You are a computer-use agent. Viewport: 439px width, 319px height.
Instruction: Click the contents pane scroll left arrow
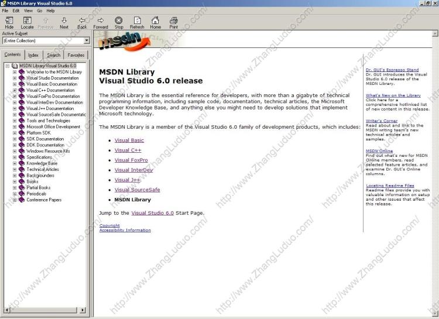(7, 310)
